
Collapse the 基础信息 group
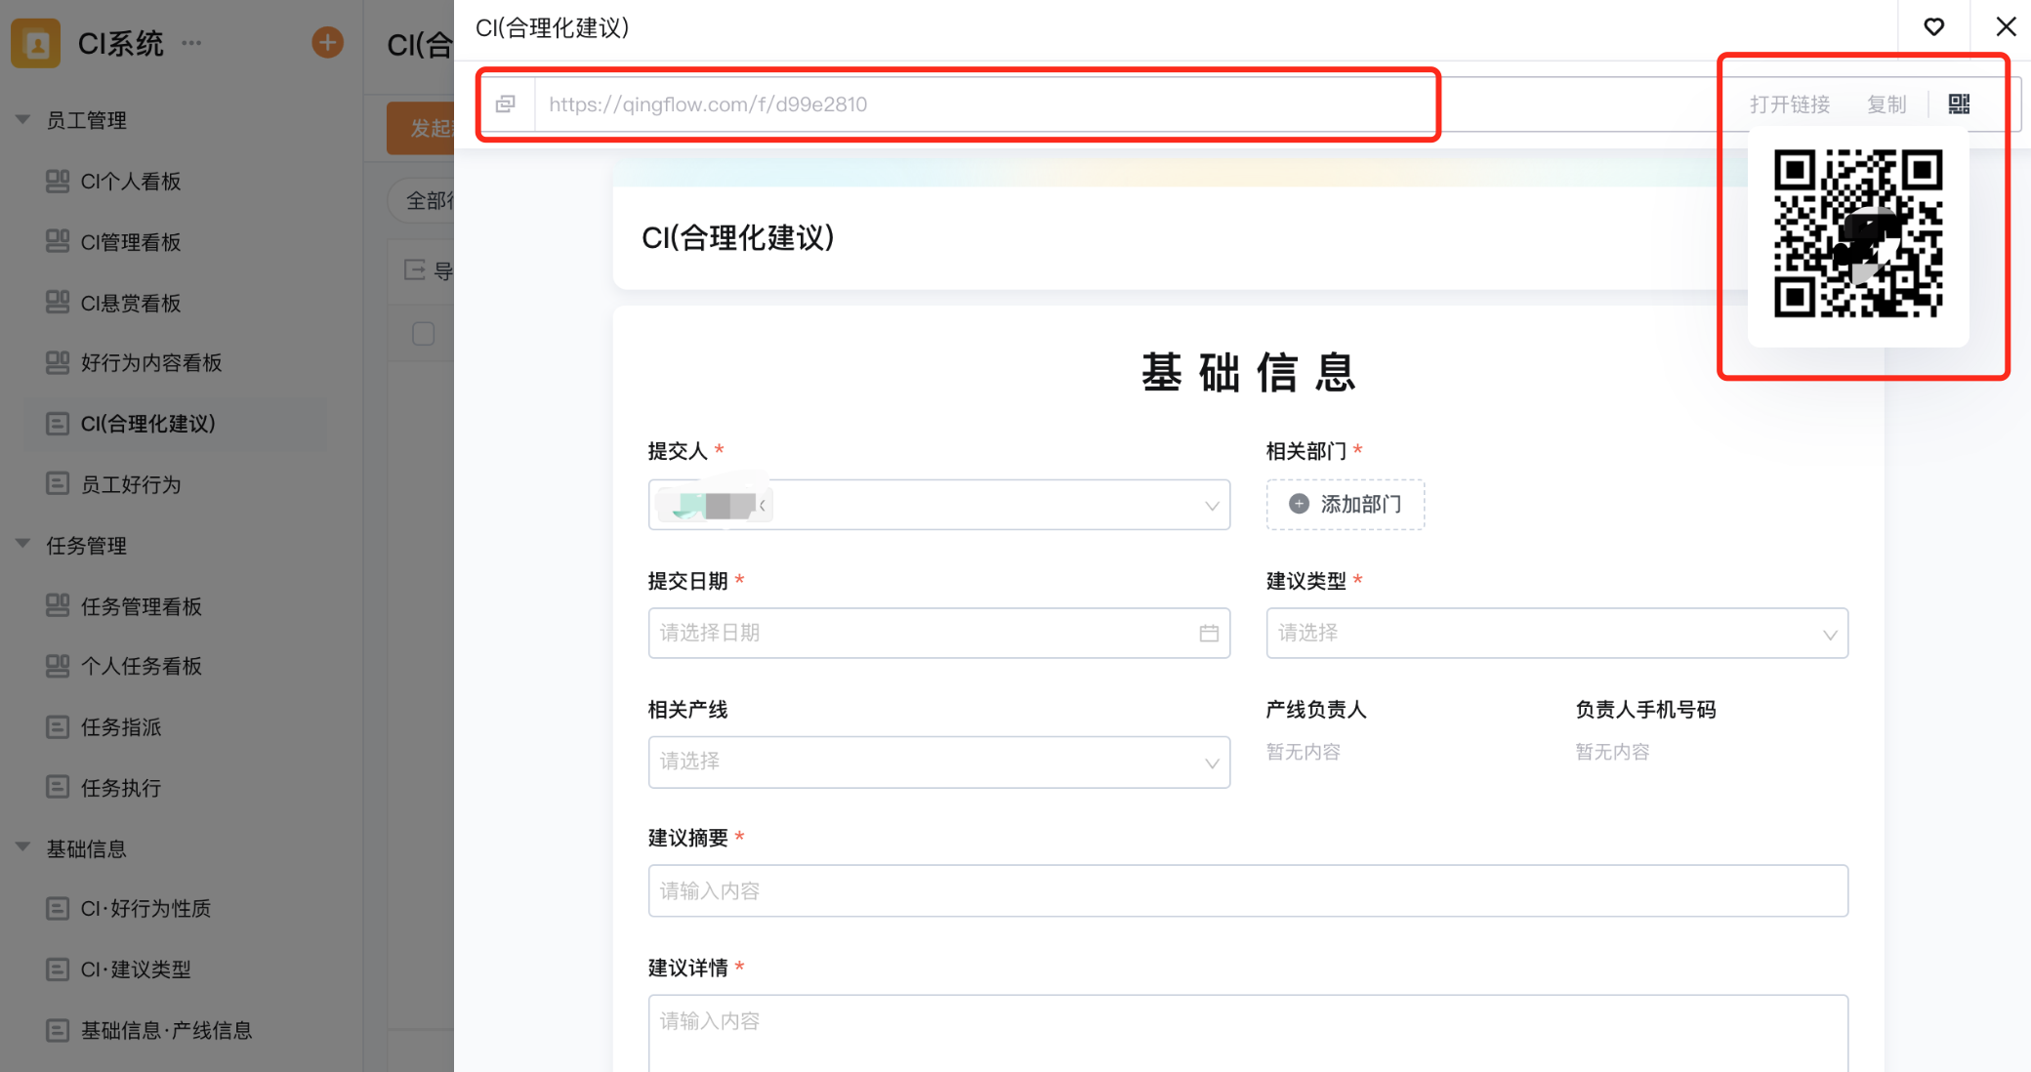tap(22, 848)
